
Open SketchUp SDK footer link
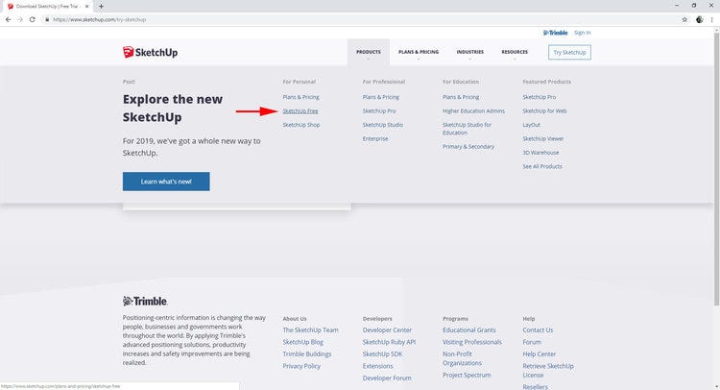tap(382, 353)
